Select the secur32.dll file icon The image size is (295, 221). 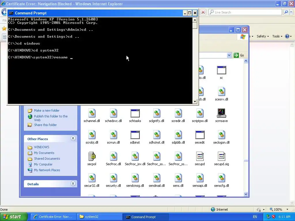(x=92, y=178)
